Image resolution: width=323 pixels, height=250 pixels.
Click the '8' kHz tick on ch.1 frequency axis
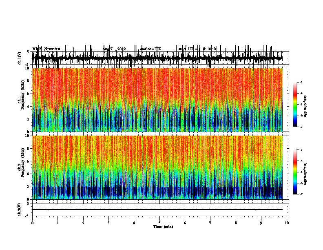[x=29, y=81]
